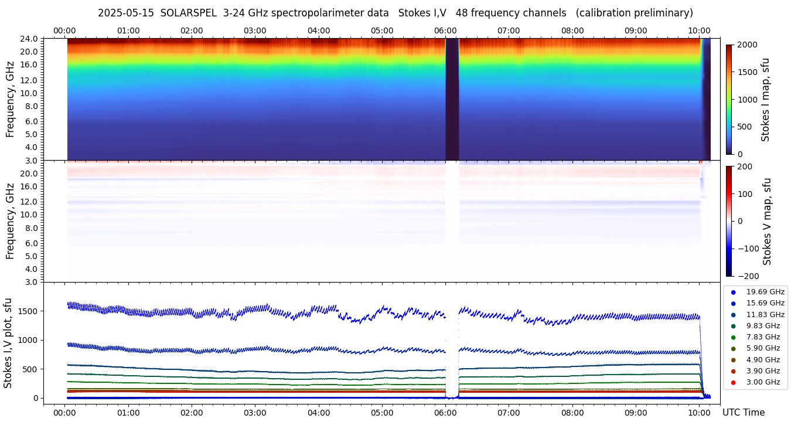Click the 'Stokes I,V plot, sfu' axis label

click(x=8, y=343)
